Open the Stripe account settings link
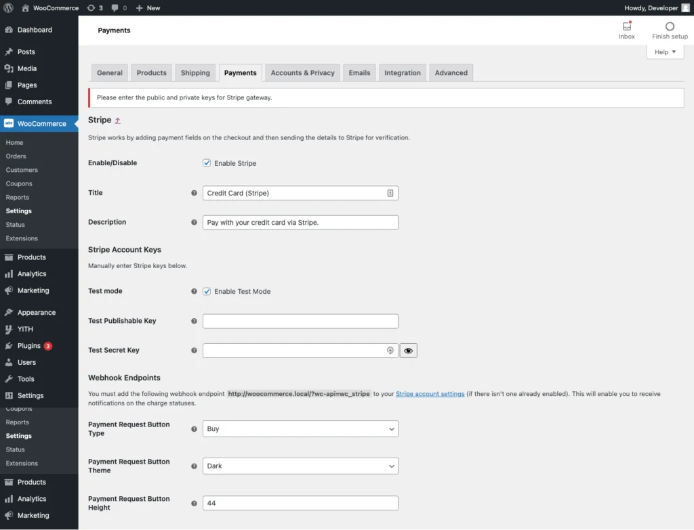The image size is (694, 530). (430, 394)
